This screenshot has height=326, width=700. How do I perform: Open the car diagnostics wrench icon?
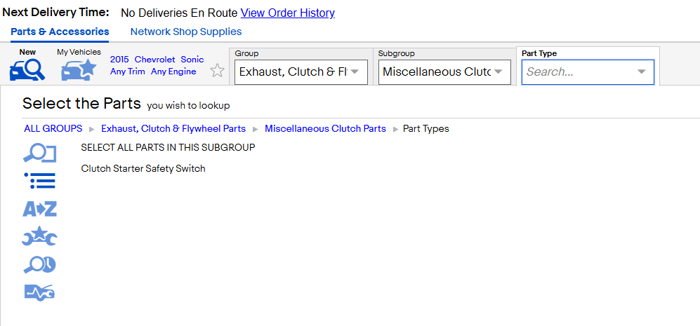tap(40, 292)
